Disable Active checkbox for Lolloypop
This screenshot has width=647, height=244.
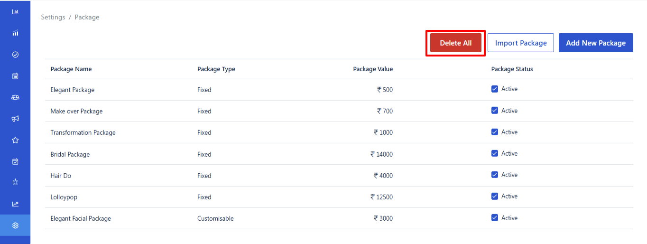click(495, 196)
